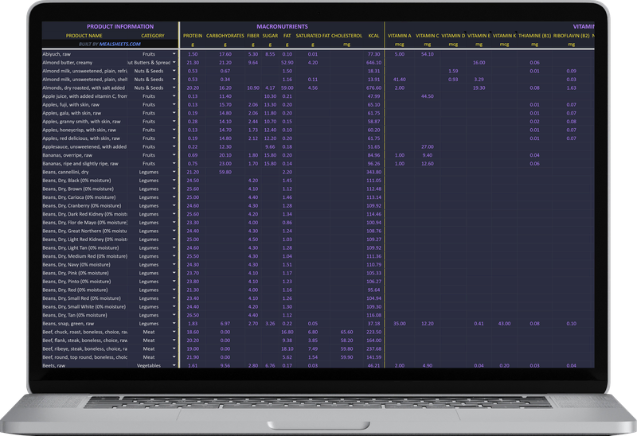This screenshot has height=436, width=637.
Task: Select the VITAMIN C column header
Action: click(428, 36)
